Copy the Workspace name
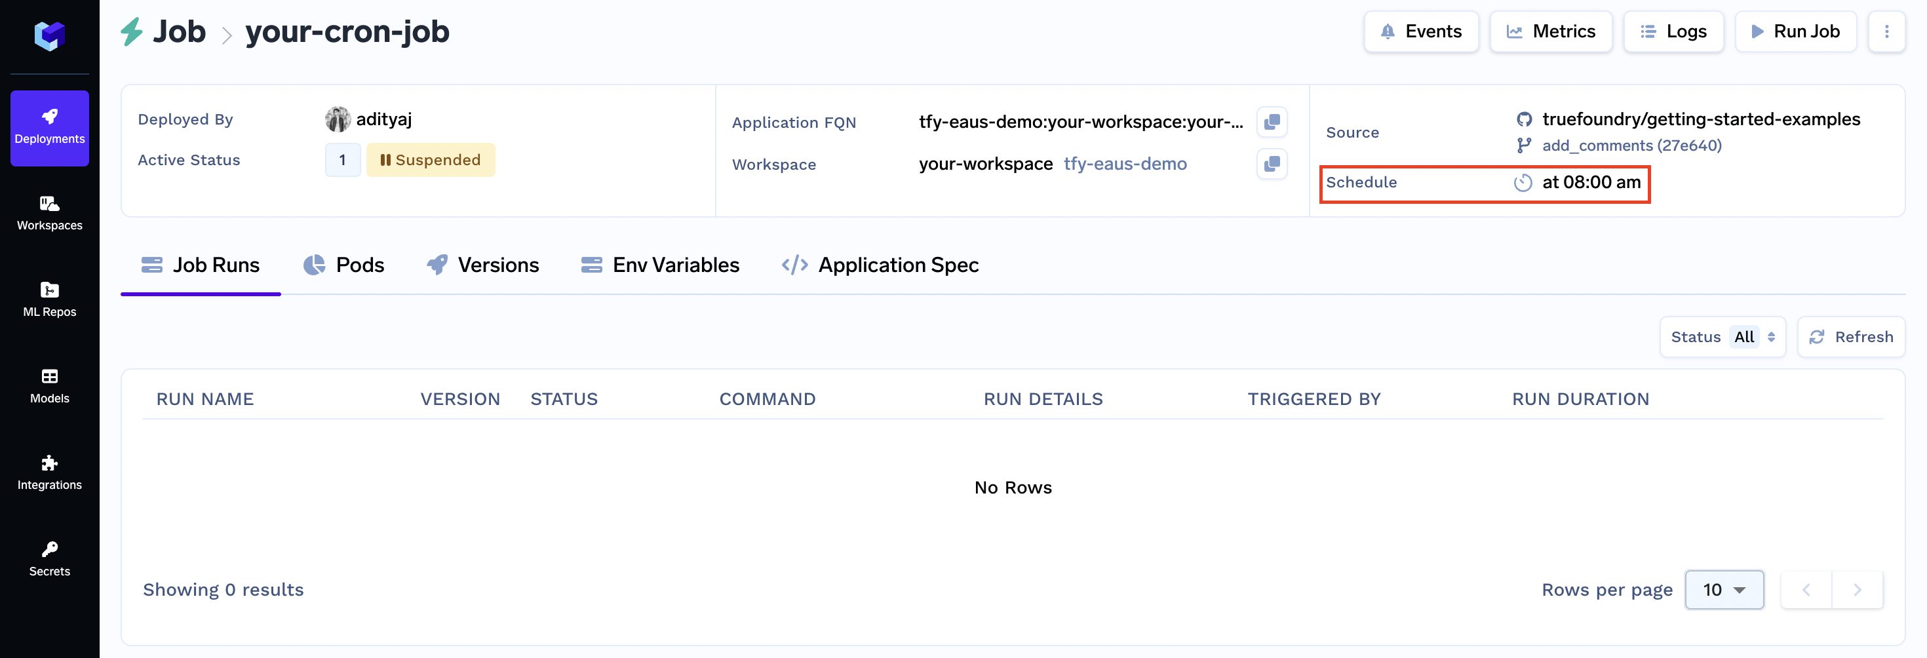Viewport: 1927px width, 658px height. [x=1272, y=164]
